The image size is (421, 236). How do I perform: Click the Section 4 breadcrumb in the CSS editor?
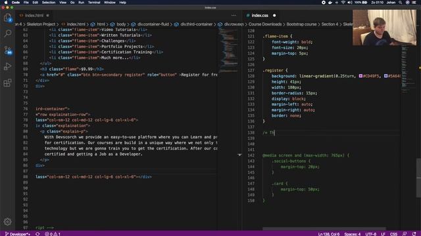point(330,24)
